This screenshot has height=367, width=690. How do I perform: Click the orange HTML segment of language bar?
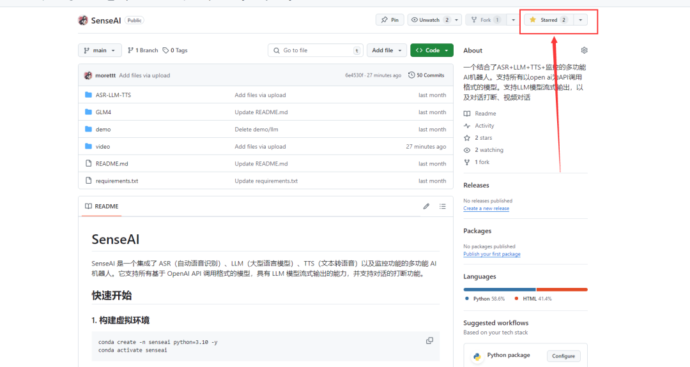pos(562,289)
